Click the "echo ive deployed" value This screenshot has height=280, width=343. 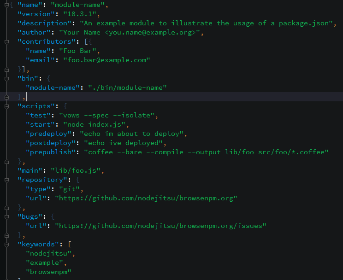123,143
